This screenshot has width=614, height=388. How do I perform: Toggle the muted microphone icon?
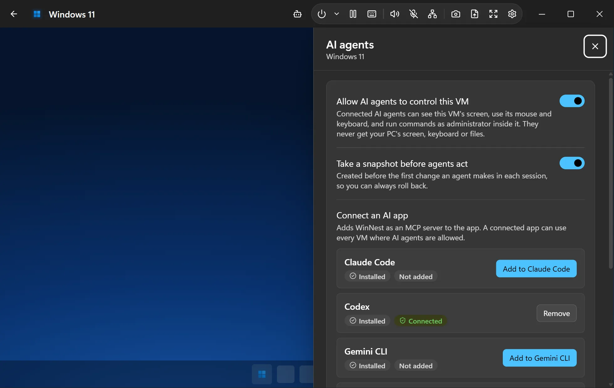(414, 14)
